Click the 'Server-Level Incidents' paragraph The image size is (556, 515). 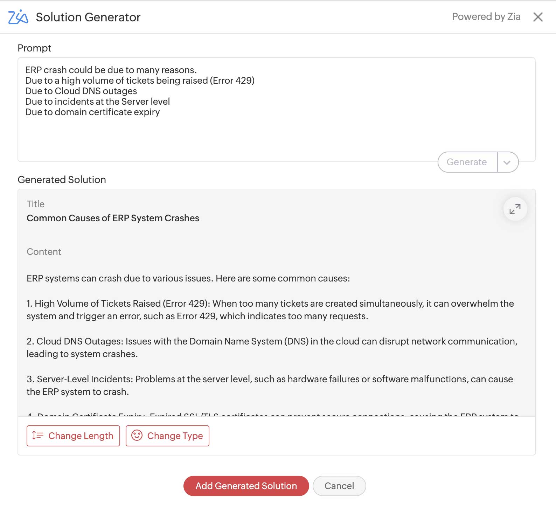tap(270, 385)
